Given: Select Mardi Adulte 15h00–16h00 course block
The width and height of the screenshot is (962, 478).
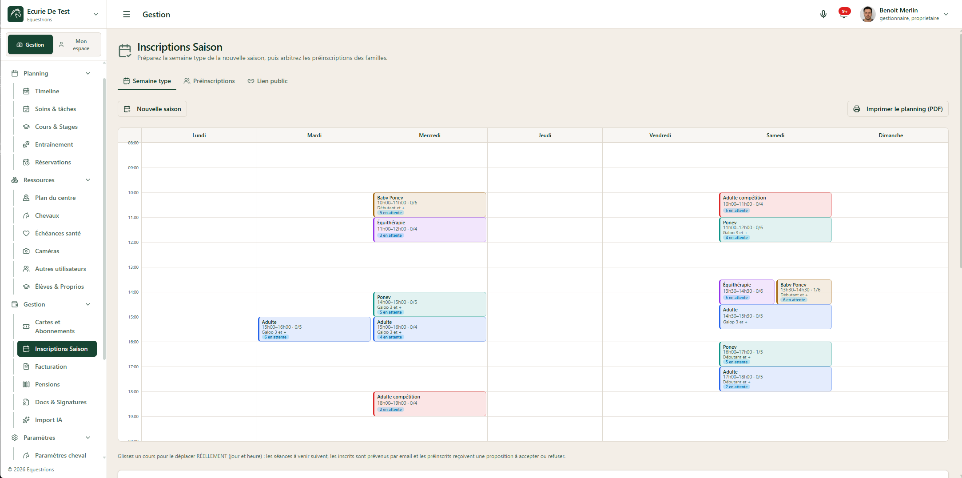Looking at the screenshot, I should click(x=314, y=329).
